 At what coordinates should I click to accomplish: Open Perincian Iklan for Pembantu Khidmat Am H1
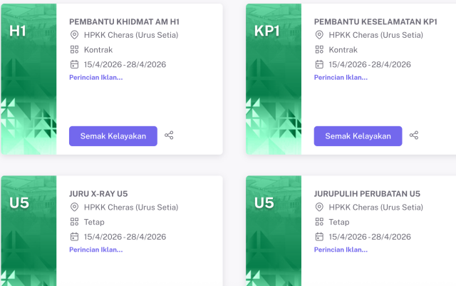coord(95,77)
